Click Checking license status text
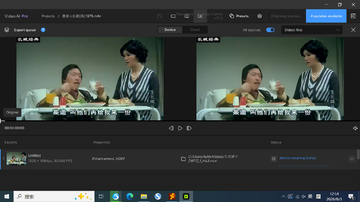Viewport: 360px width, 202px height. 286,16
